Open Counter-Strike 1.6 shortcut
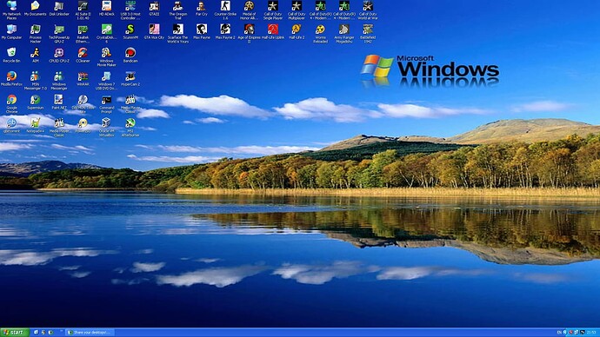The height and width of the screenshot is (337, 600). click(x=225, y=10)
